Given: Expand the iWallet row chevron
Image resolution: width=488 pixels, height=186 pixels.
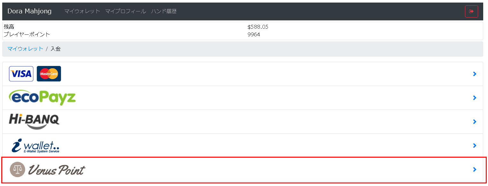Looking at the screenshot, I should pyautogui.click(x=475, y=146).
